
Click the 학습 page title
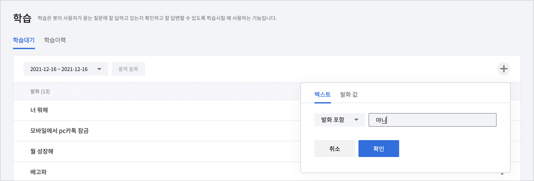(x=22, y=18)
